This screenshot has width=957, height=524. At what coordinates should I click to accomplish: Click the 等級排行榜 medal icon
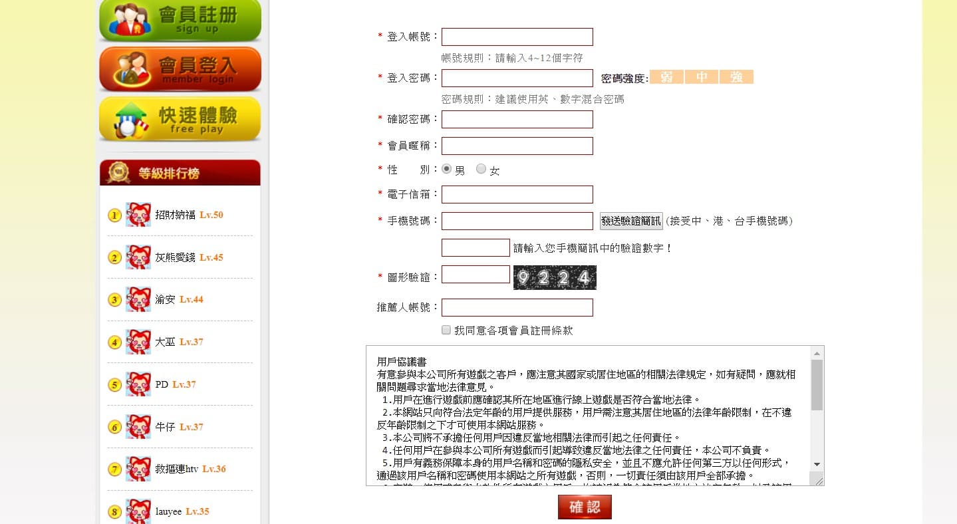[x=118, y=173]
